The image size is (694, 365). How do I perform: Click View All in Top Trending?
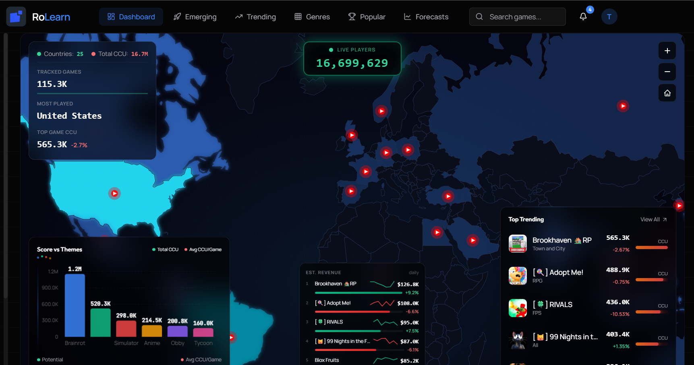click(x=653, y=219)
